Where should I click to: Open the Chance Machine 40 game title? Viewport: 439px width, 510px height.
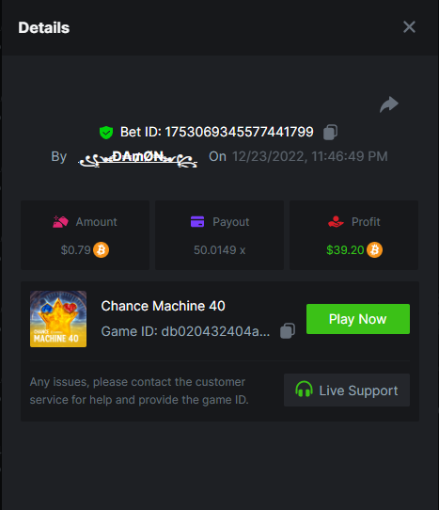[x=163, y=306]
